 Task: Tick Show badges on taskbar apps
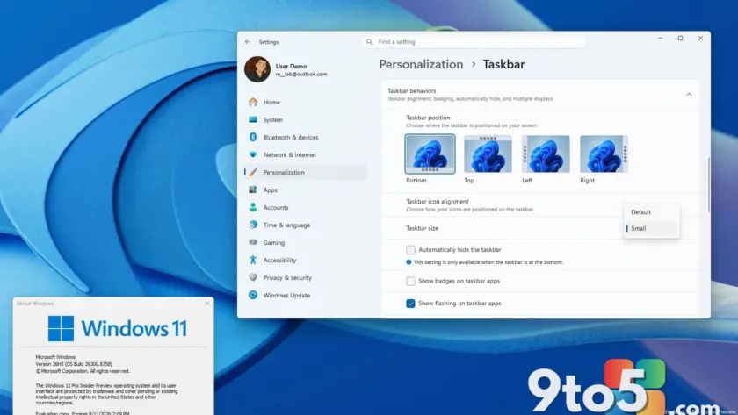pos(410,281)
